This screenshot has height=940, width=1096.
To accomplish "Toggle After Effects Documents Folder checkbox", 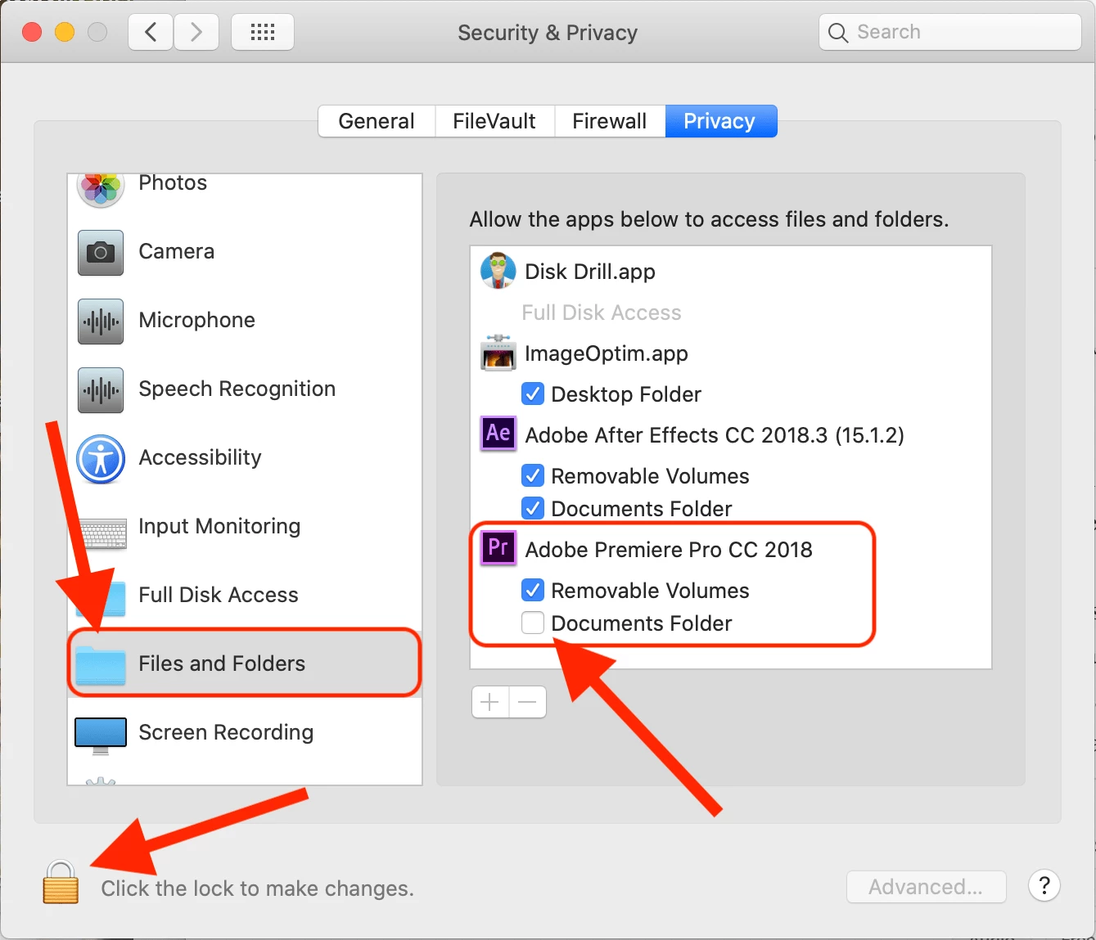I will coord(533,508).
